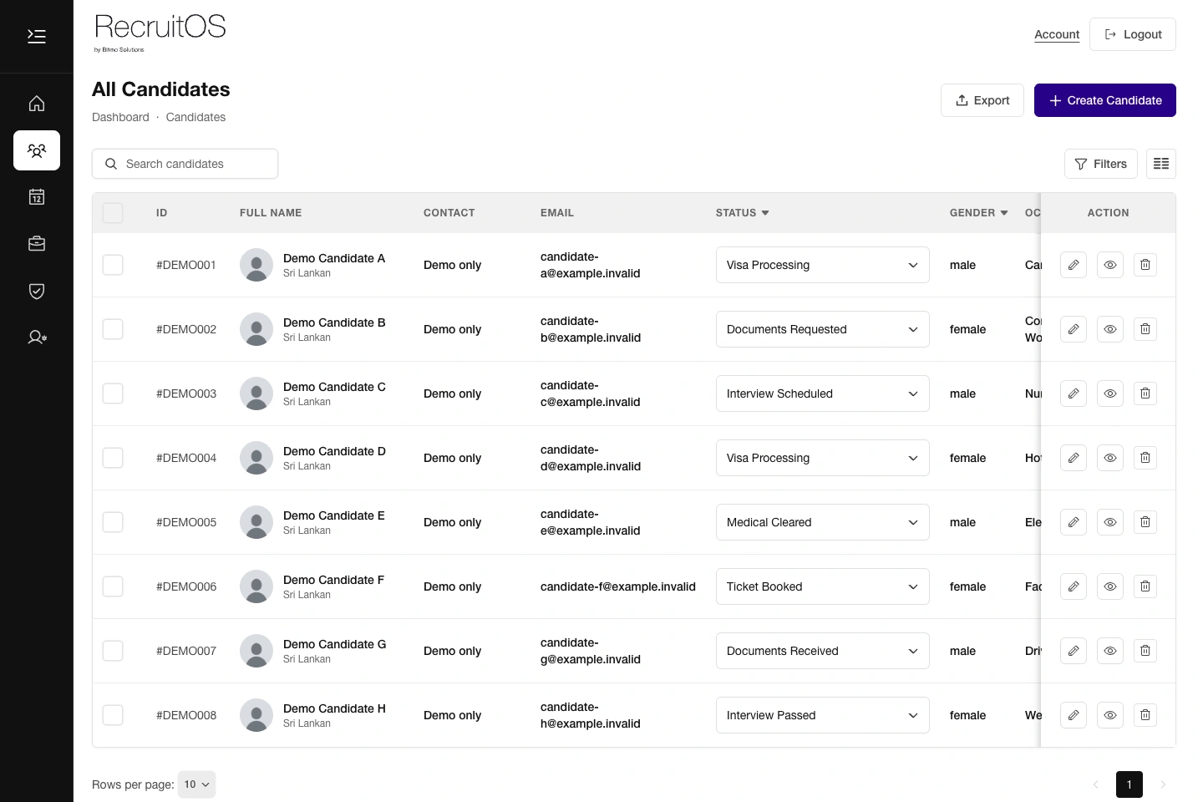Open status dropdown for Demo Candidate A

click(823, 265)
